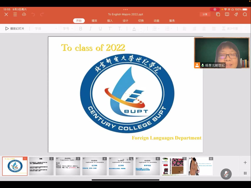Tap the cloud upload icon
The height and width of the screenshot is (188, 251).
[24, 14]
